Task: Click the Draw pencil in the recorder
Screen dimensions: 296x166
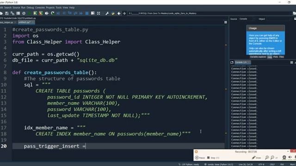Action: point(256,158)
